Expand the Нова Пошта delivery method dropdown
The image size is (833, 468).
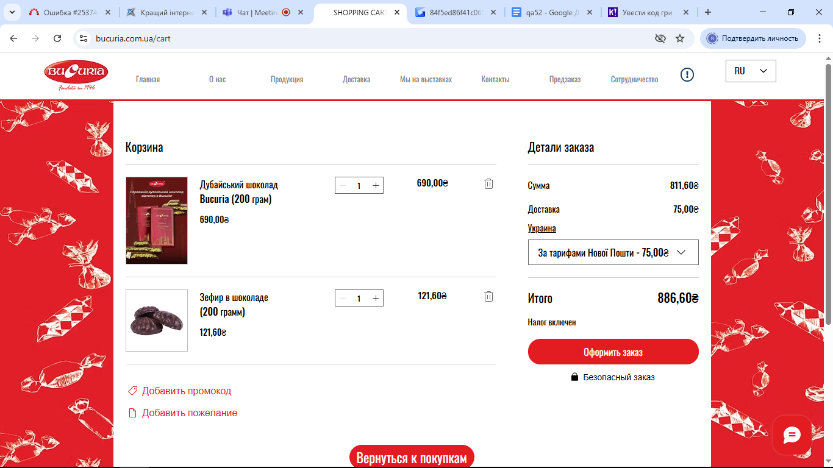click(613, 252)
